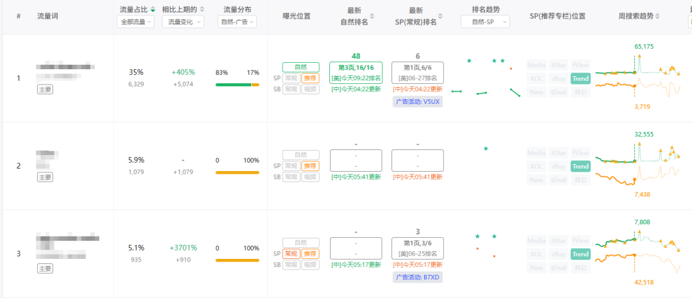The image size is (692, 298).
Task: Click natural rank number 48
Action: click(x=356, y=56)
